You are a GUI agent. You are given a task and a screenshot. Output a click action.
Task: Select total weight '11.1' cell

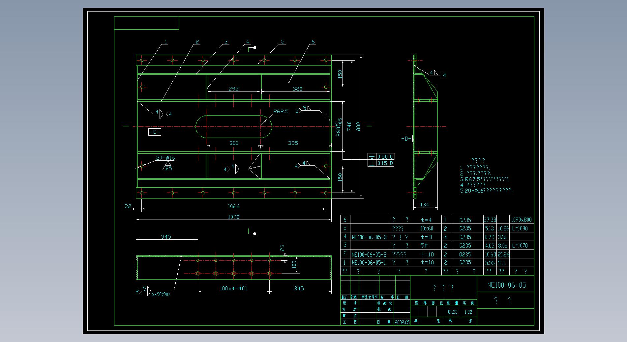click(x=501, y=263)
